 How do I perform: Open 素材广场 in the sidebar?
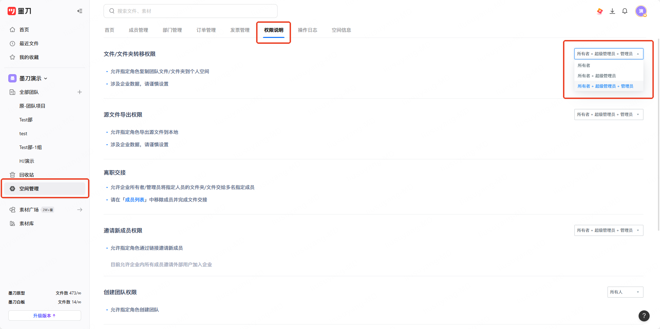click(29, 210)
